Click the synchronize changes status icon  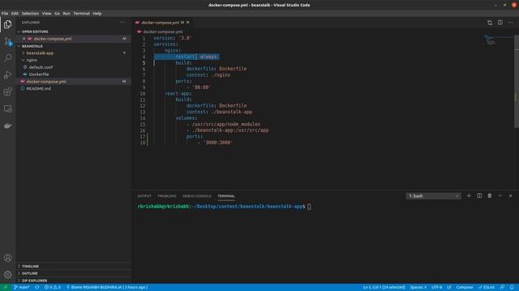36,287
